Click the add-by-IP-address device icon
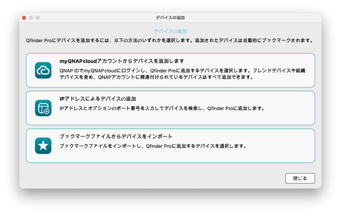Screen dimensions: 341x214 coord(43,108)
